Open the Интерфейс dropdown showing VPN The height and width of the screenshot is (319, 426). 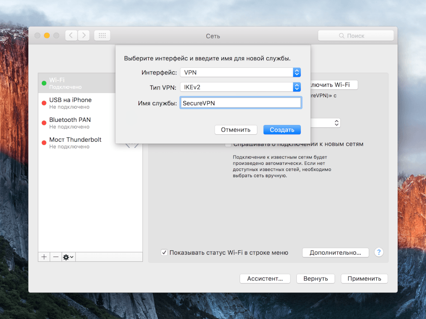296,72
